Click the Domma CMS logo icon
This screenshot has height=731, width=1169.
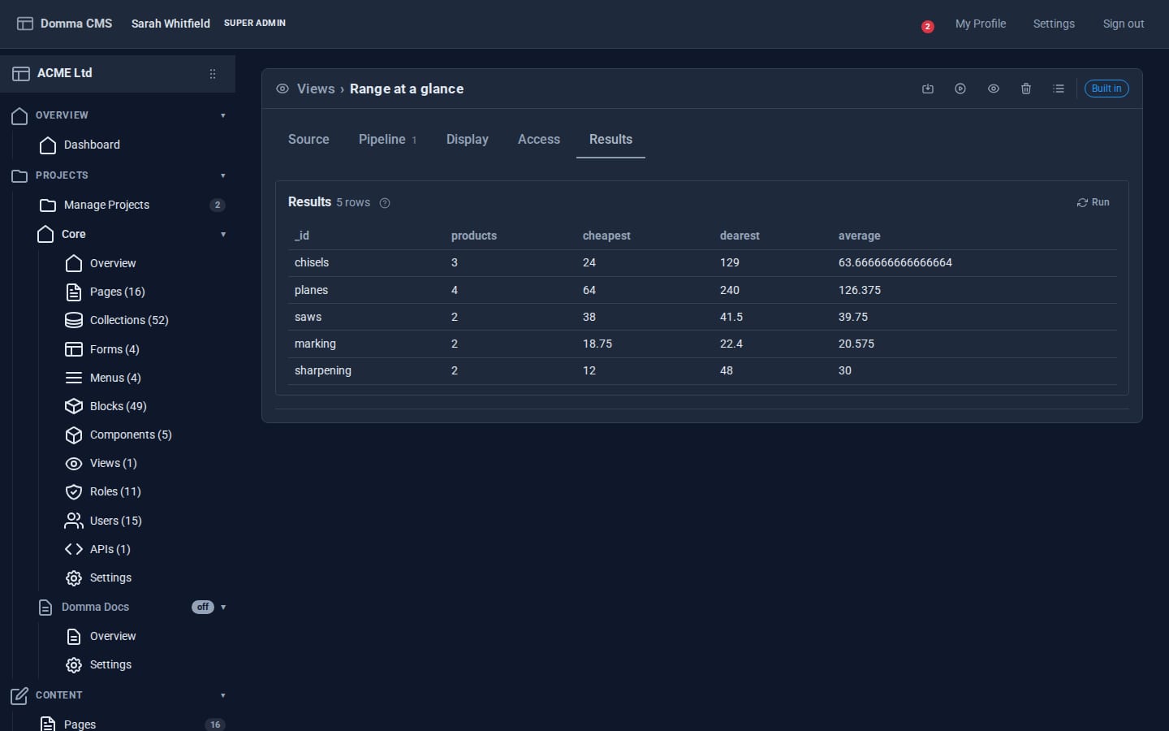[x=25, y=24]
